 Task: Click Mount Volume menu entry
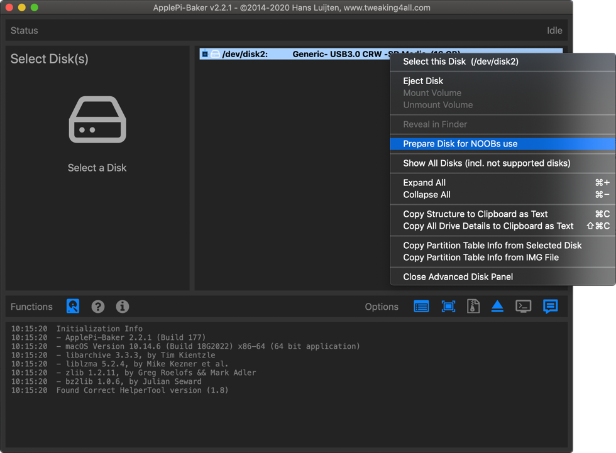click(x=502, y=93)
